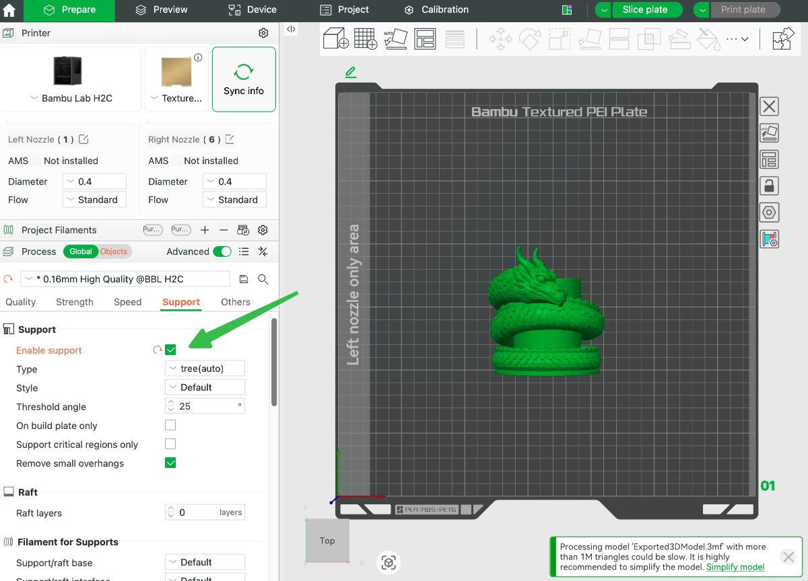Click the plate lock icon
The width and height of the screenshot is (808, 581).
pos(769,186)
